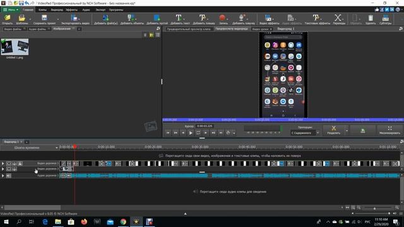Click the Add Blank (Добавить пустой) icon
This screenshot has height=227, width=404.
[x=157, y=18]
